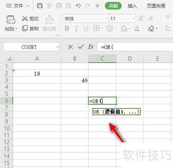Click the 剪切 cut button
Image resolution: width=173 pixels, height=168 pixels.
coord(30,19)
